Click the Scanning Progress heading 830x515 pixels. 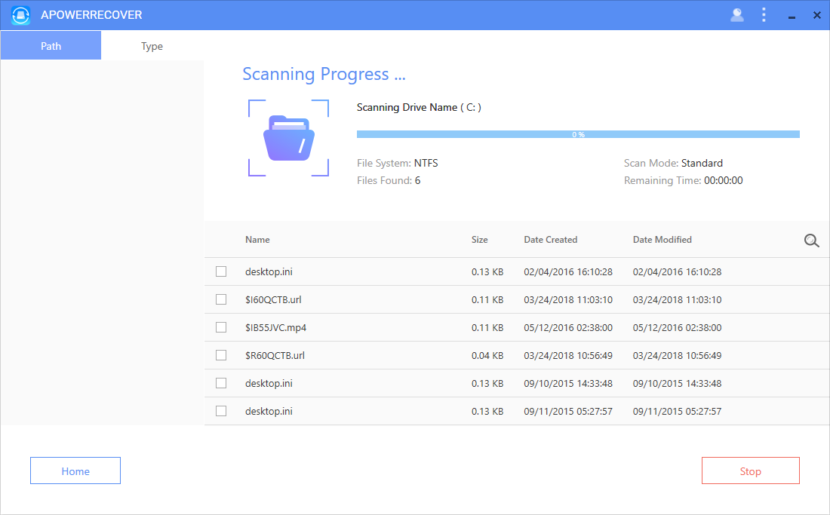[x=324, y=75]
